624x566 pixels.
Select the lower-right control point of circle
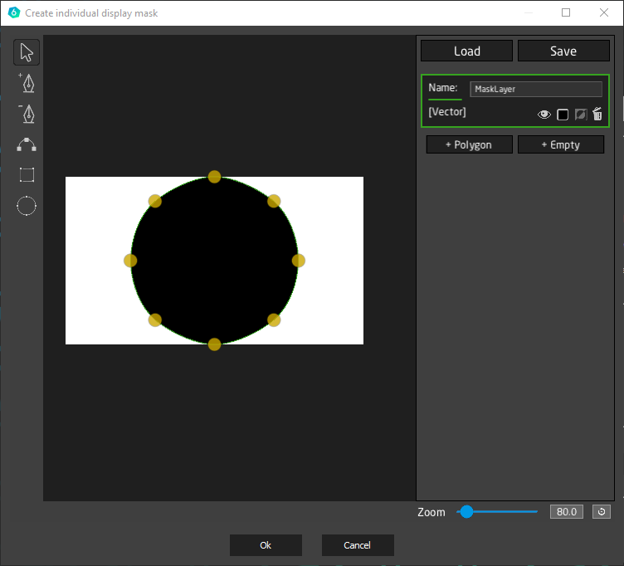tap(274, 320)
